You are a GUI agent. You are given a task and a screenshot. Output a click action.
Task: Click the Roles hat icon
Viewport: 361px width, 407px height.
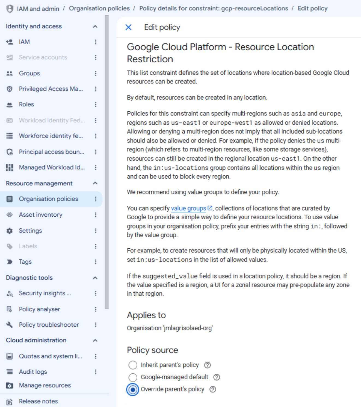(x=10, y=104)
